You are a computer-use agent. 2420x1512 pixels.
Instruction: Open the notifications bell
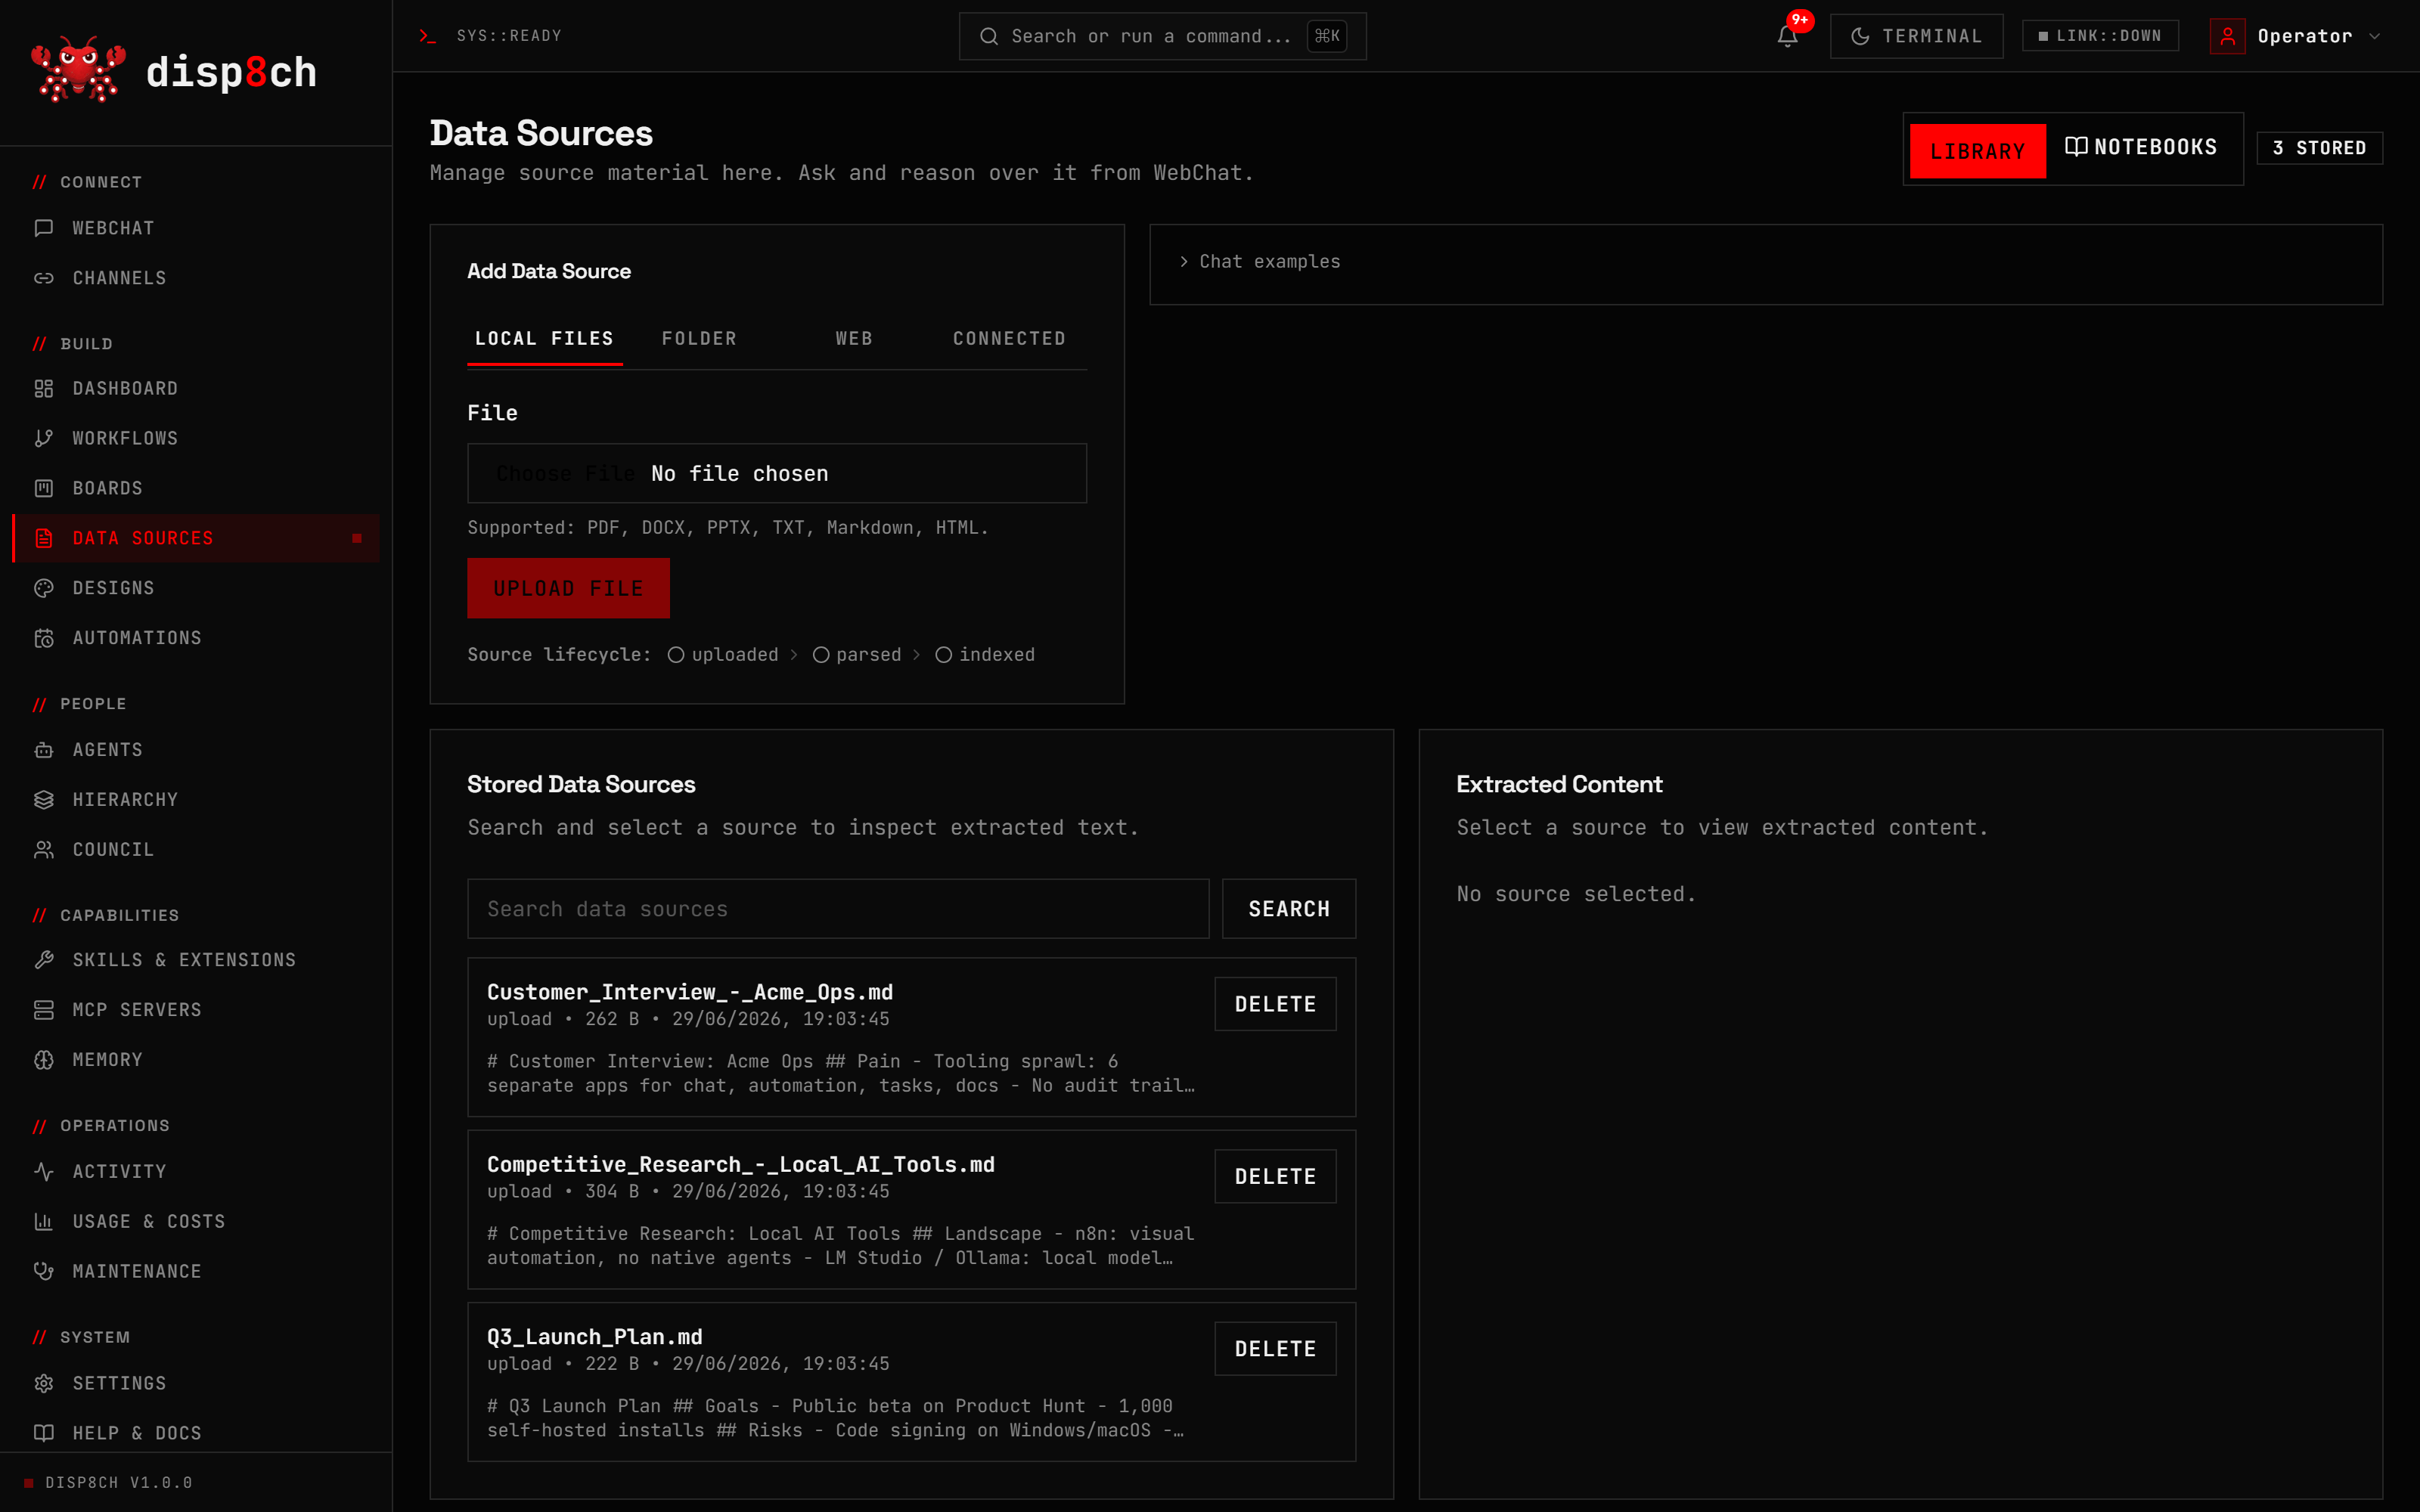click(1788, 36)
